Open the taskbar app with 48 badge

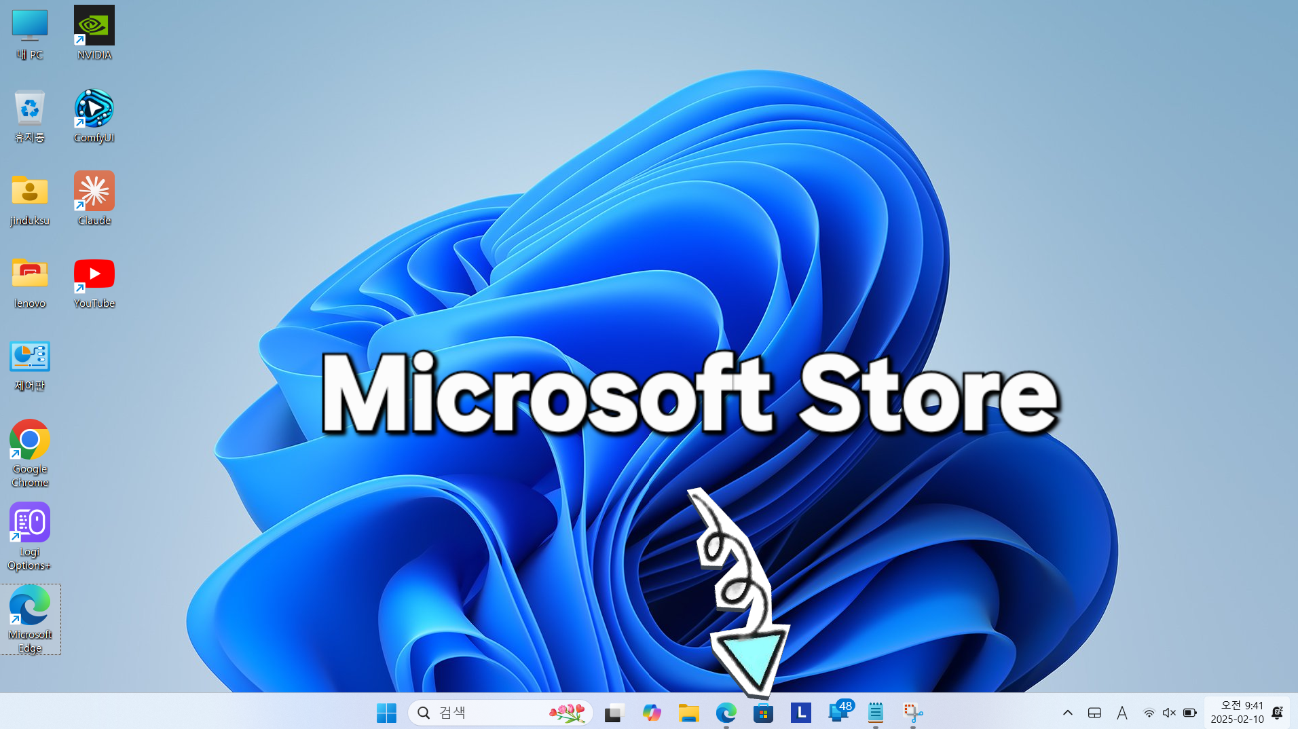click(840, 713)
